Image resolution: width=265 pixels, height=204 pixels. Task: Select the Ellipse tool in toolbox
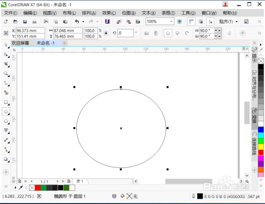click(6, 112)
